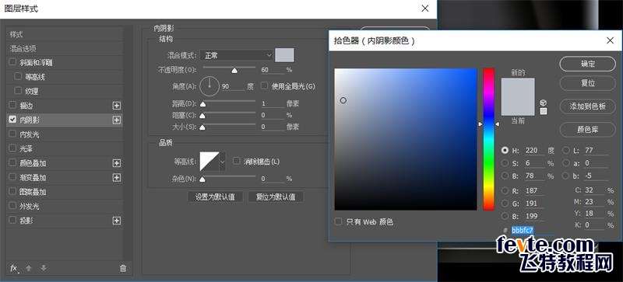This screenshot has width=623, height=282.
Task: Click the move effect up arrow
Action: coord(29,268)
